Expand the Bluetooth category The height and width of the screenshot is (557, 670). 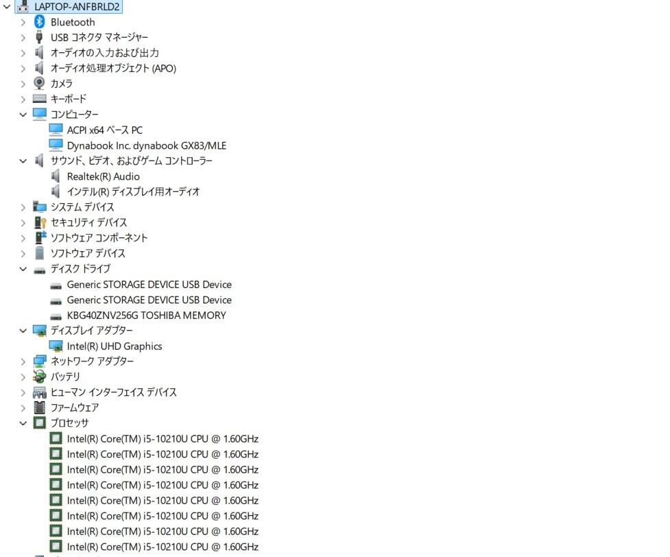point(23,22)
